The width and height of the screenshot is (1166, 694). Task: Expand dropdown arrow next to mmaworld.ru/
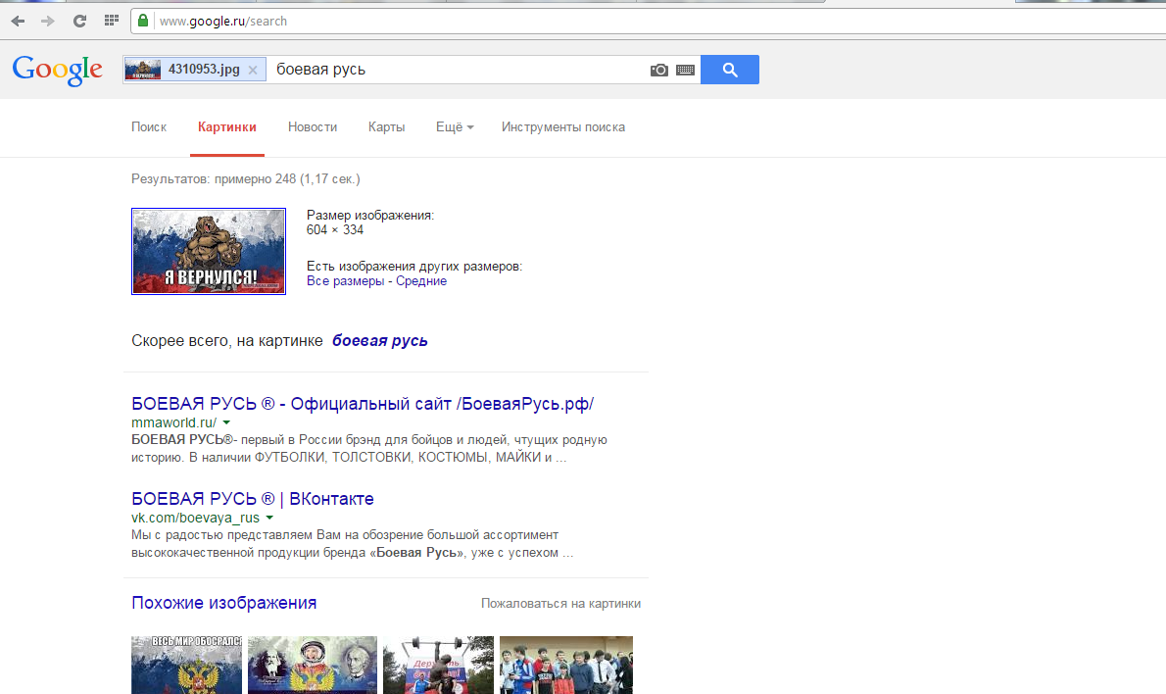(226, 422)
